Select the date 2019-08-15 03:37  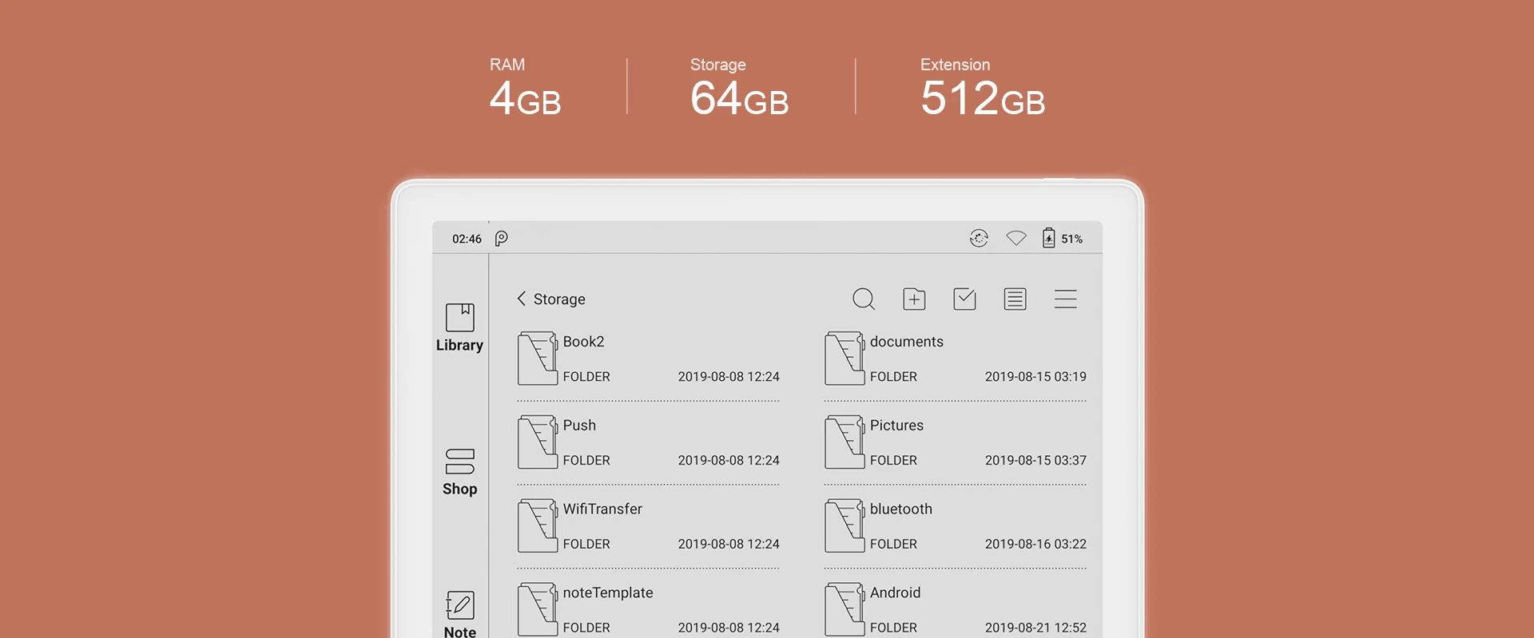tap(1035, 460)
